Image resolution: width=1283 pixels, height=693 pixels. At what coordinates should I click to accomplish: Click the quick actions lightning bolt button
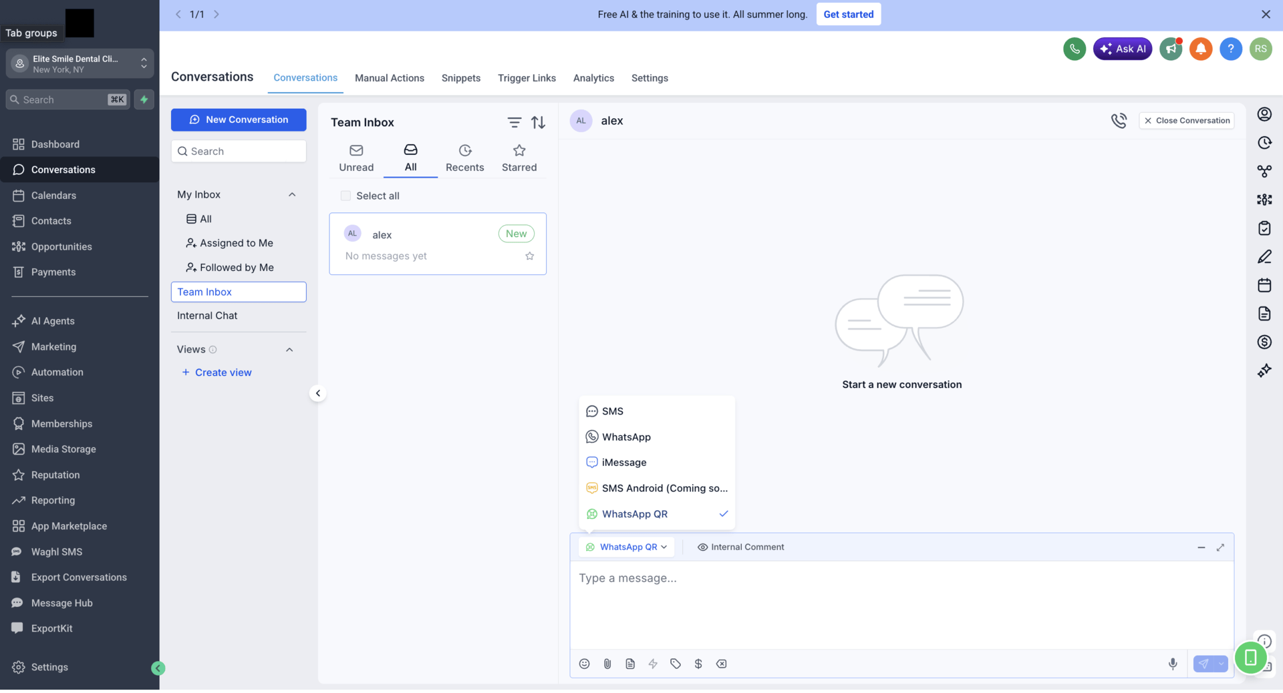pos(144,99)
